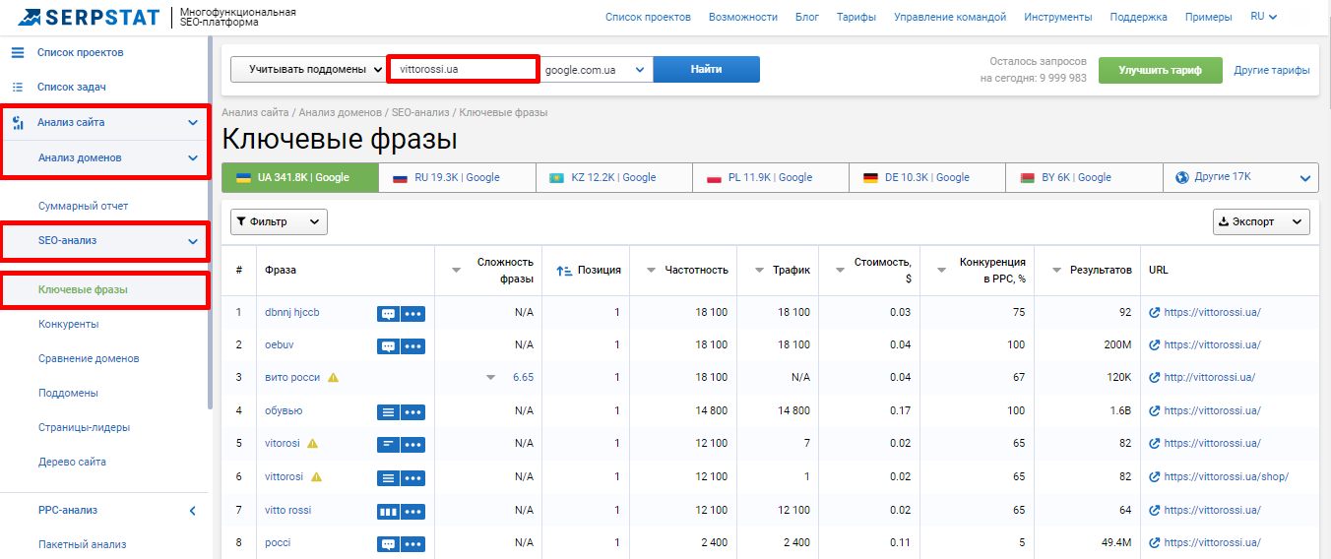Open the вито росси keyword link

292,378
